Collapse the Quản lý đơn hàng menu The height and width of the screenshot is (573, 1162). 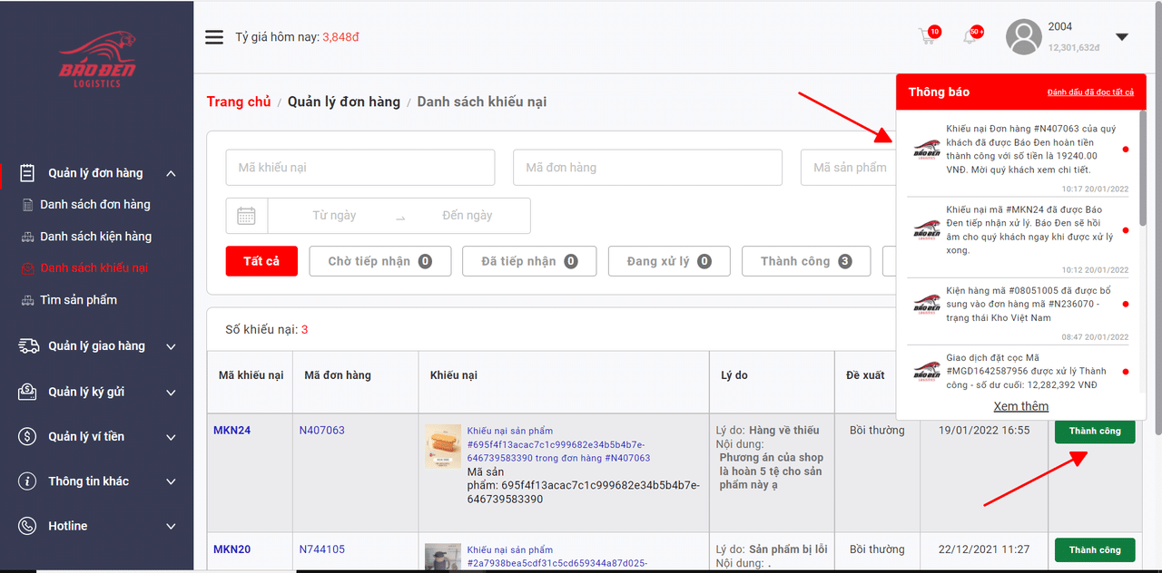coord(171,173)
